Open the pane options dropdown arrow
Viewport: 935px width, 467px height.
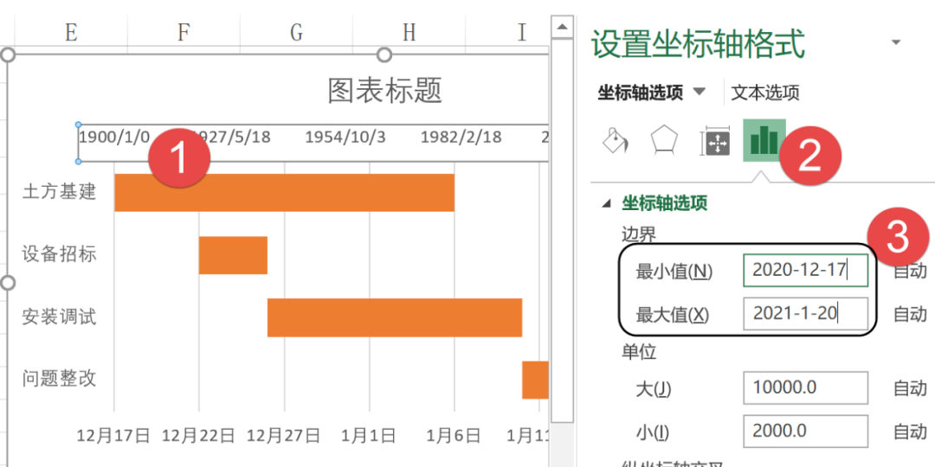point(895,42)
